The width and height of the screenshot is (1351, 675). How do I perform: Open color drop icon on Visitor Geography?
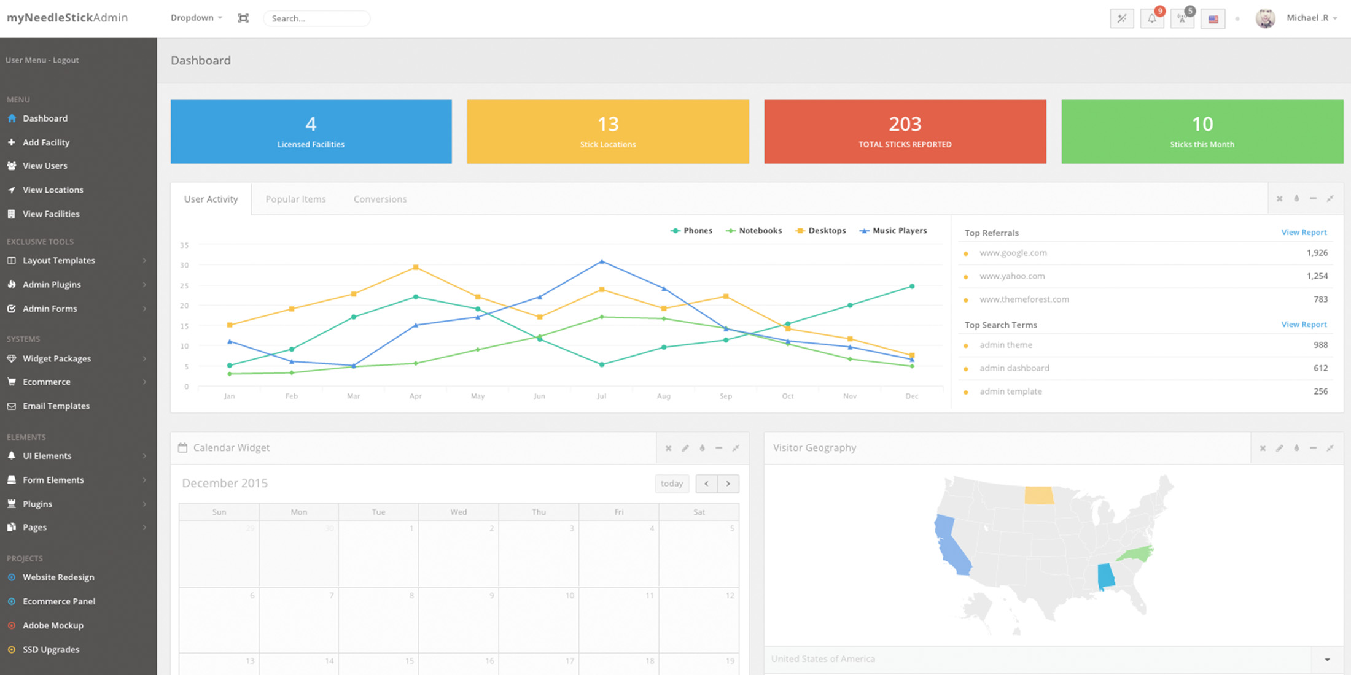[1296, 448]
